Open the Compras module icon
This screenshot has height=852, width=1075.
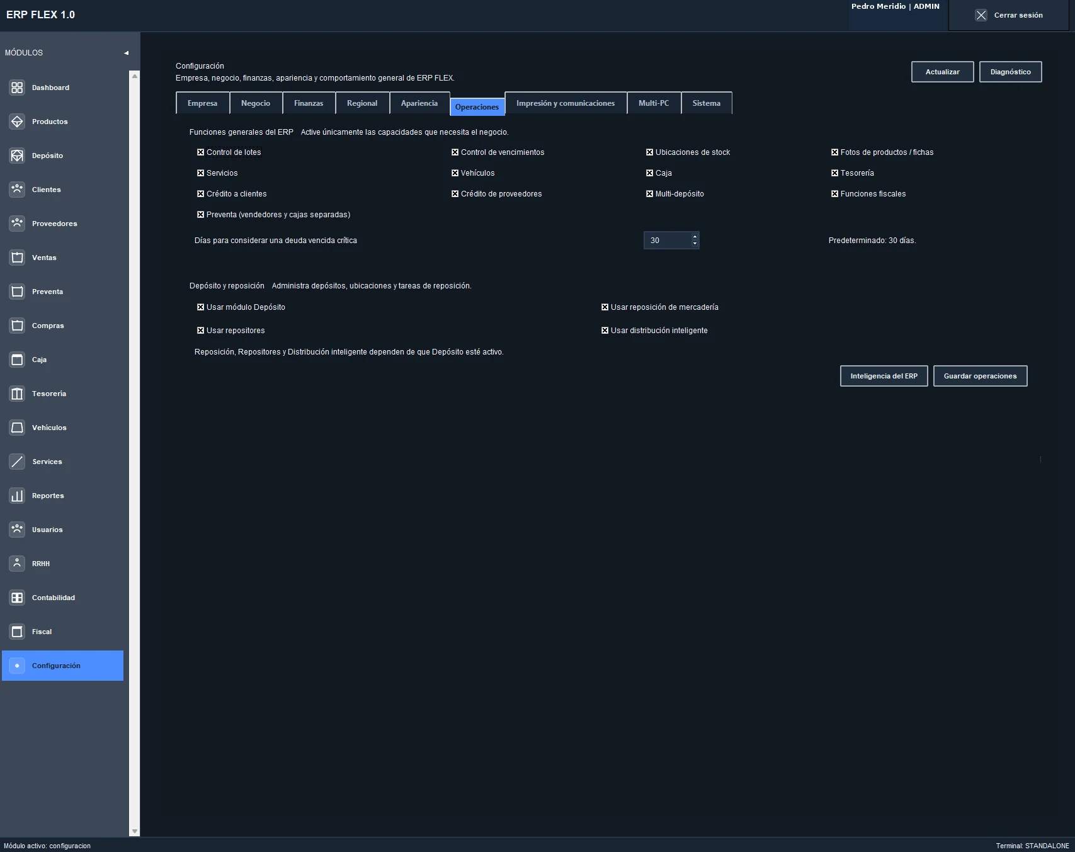[17, 326]
